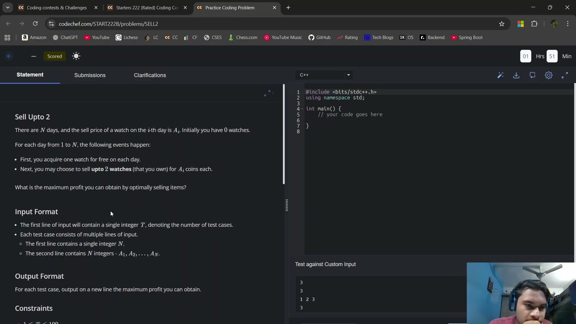Open the colorful squares extension icon
This screenshot has height=324, width=576.
click(521, 24)
